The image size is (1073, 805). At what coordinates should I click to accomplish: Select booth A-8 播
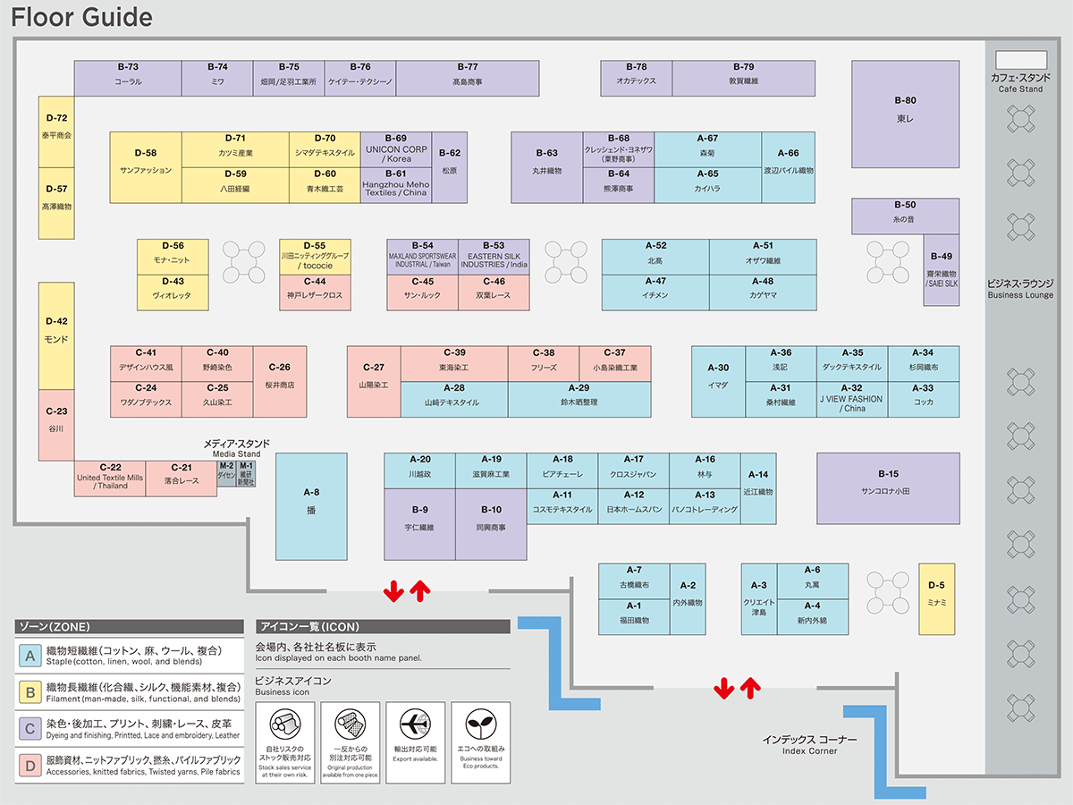311,506
